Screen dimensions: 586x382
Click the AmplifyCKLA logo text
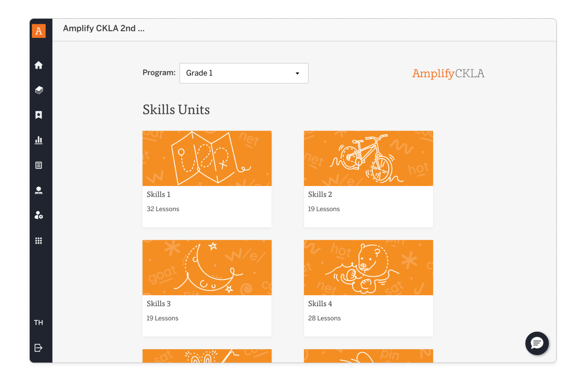tap(448, 73)
